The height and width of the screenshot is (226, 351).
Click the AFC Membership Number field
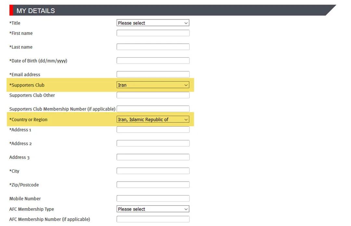pos(153,219)
